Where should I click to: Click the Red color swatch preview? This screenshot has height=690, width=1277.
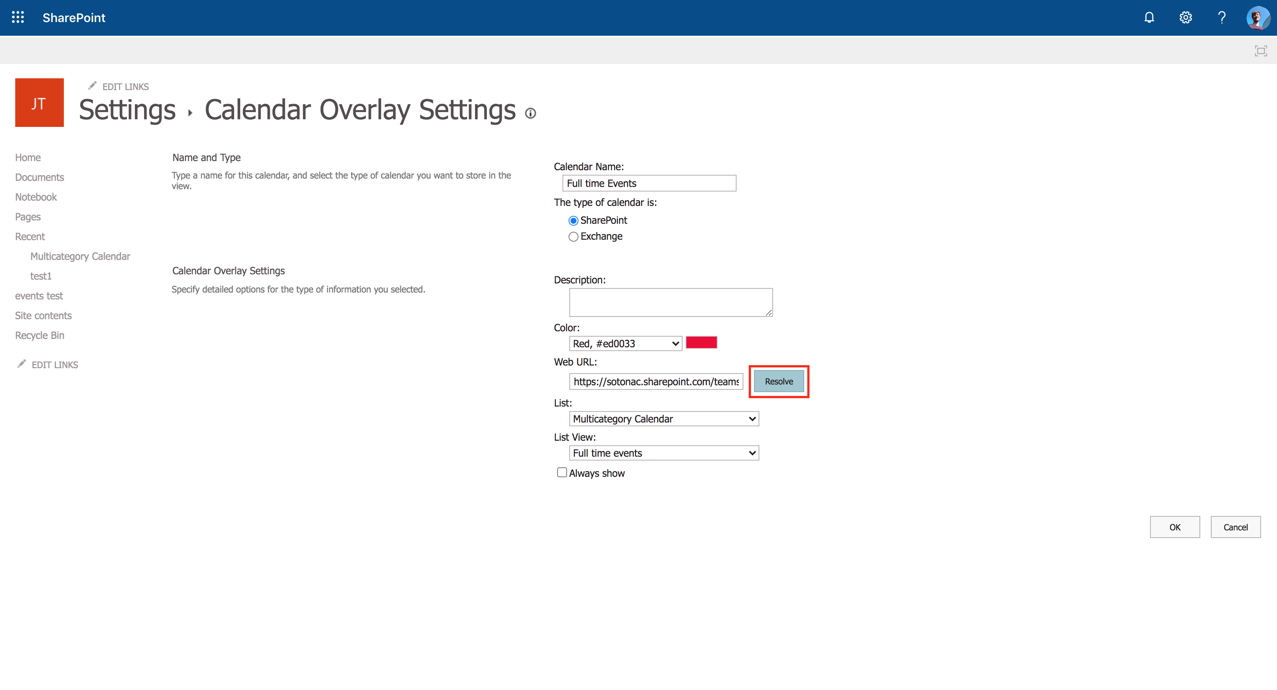[x=701, y=342]
